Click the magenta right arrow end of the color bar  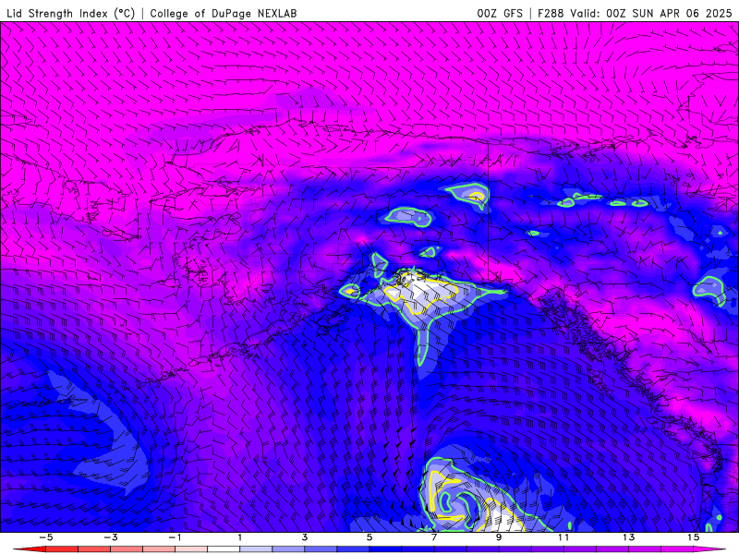click(x=709, y=549)
